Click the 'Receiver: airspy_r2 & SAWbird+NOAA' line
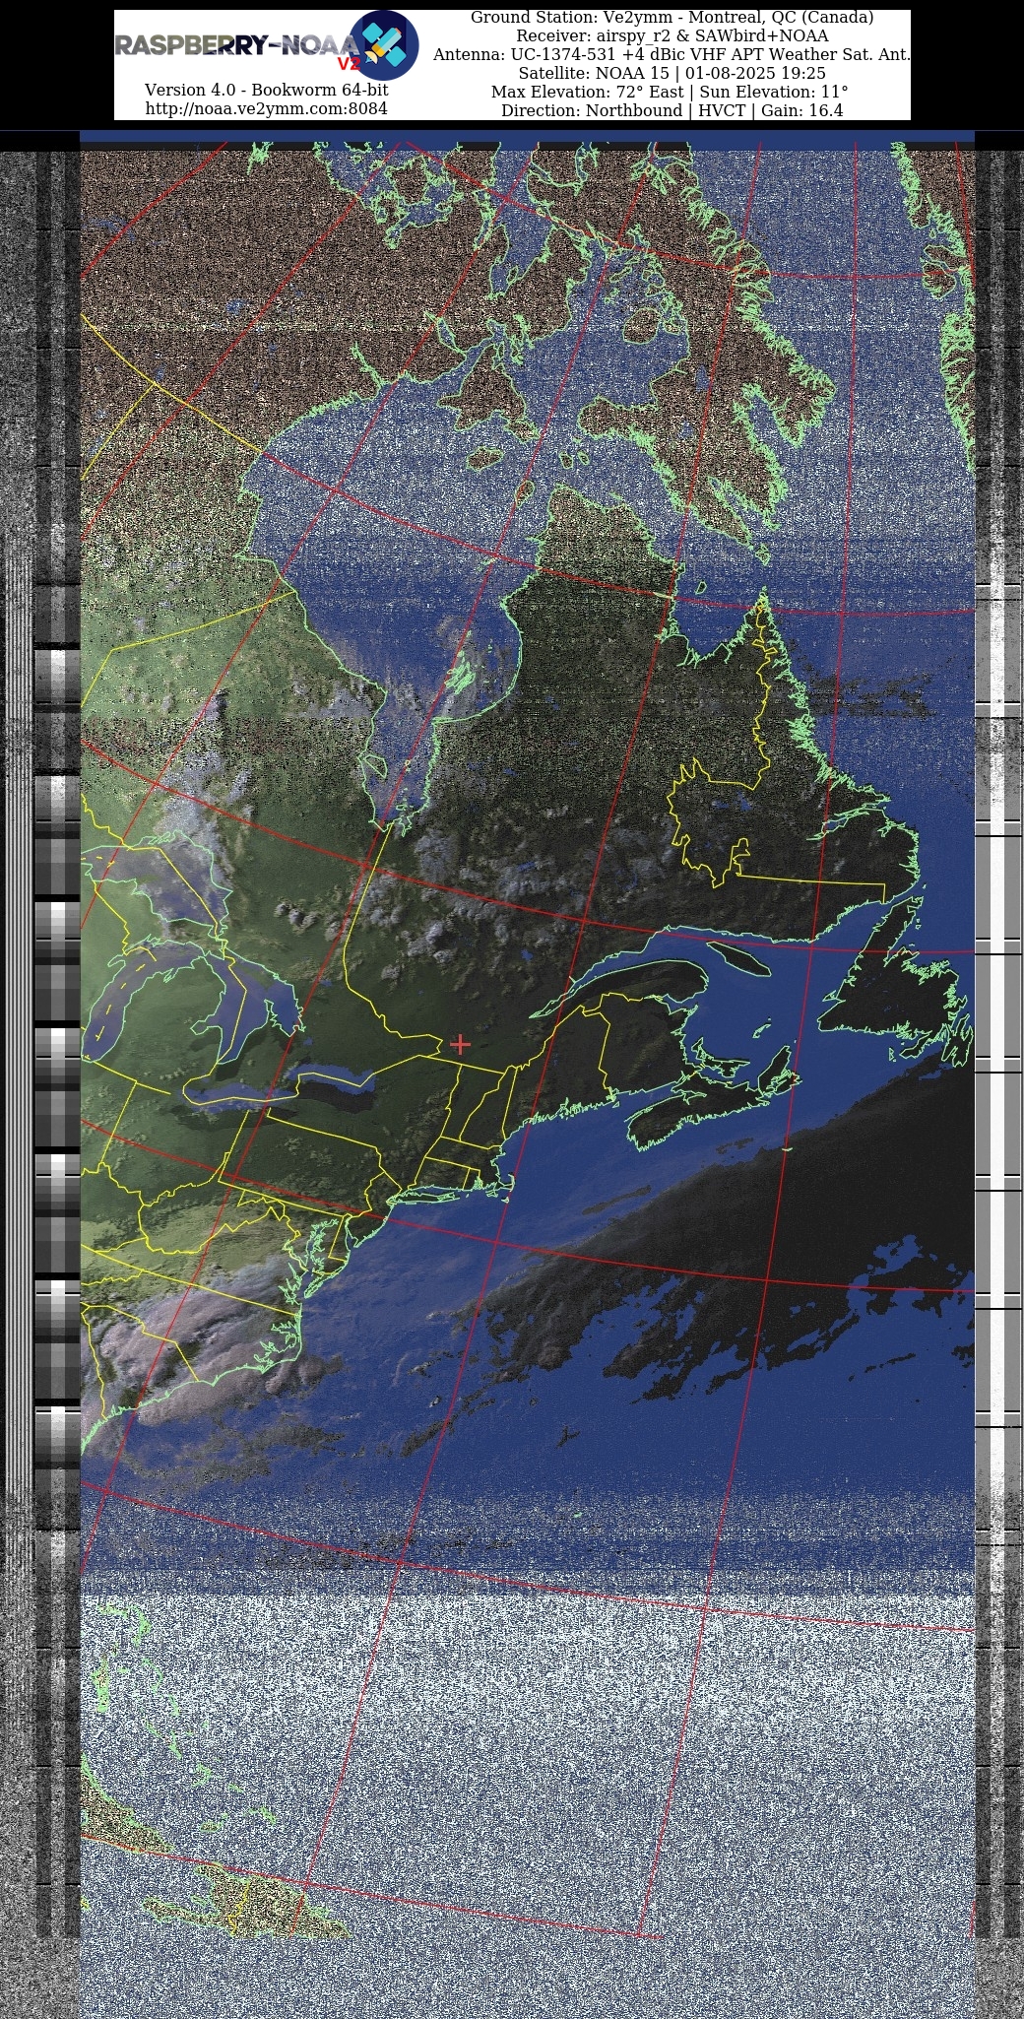The height and width of the screenshot is (2019, 1024). coord(672,36)
